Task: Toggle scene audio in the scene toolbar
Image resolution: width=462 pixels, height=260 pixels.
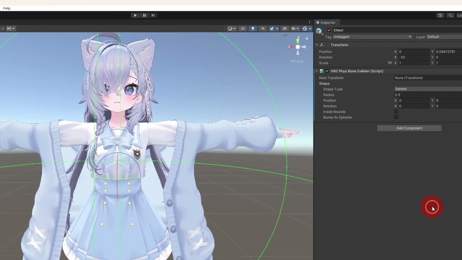Action: pos(263,29)
